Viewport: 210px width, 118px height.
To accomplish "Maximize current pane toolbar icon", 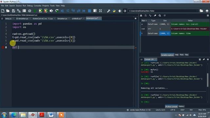I will pyautogui.click(x=95, y=11).
